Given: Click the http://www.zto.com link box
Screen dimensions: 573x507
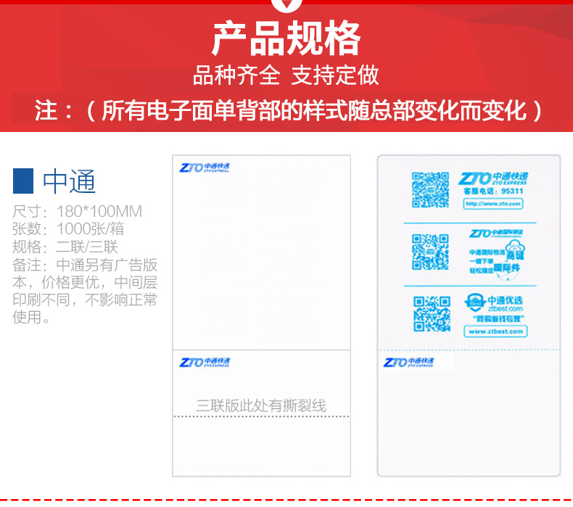Looking at the screenshot, I should (x=493, y=204).
